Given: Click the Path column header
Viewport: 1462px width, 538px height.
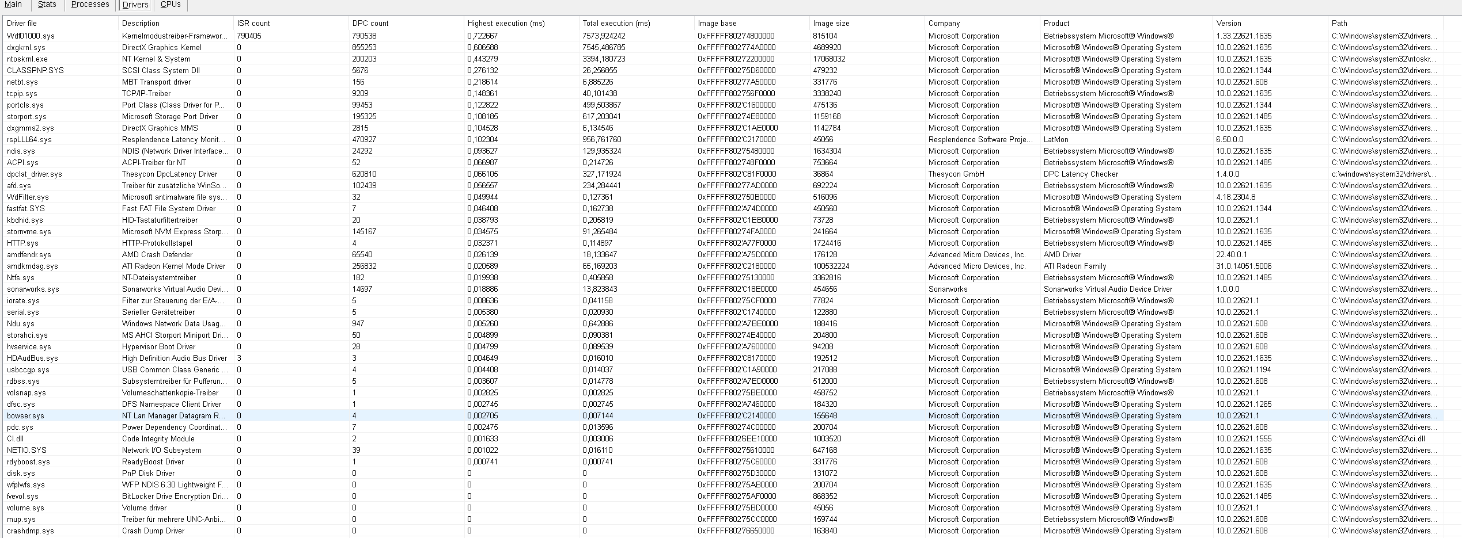Looking at the screenshot, I should click(1385, 23).
